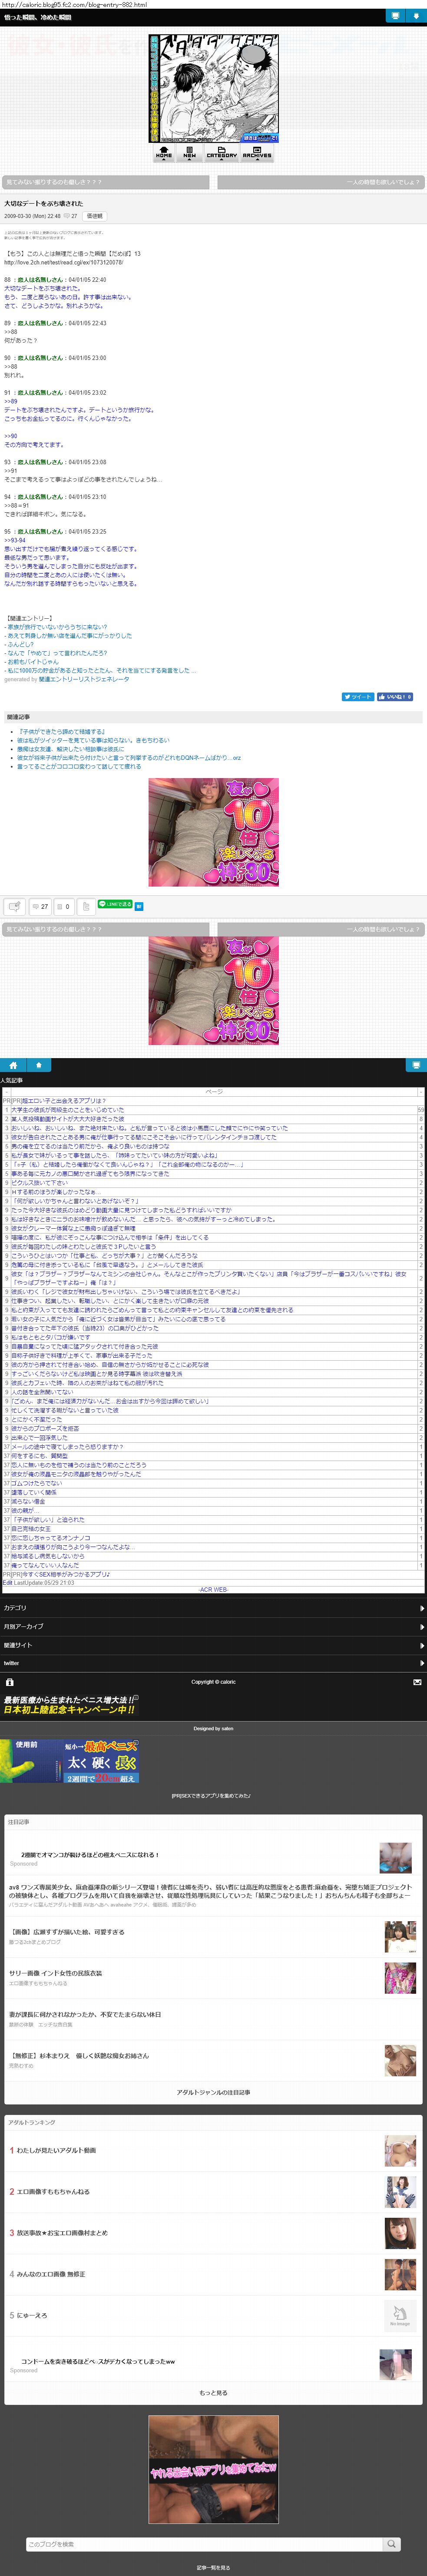The height and width of the screenshot is (2576, 427).
Task: Click the Tweet button
Action: click(x=358, y=697)
